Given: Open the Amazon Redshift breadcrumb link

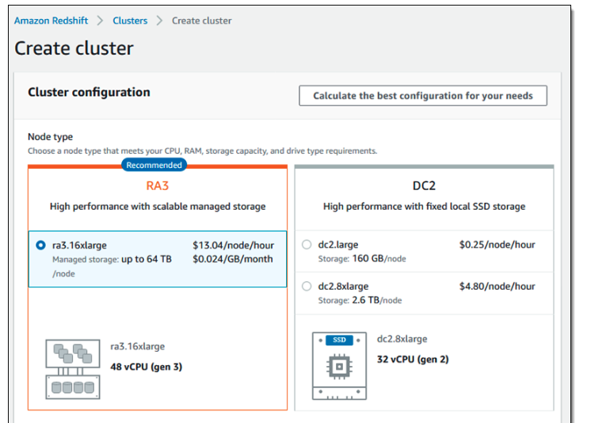Looking at the screenshot, I should [51, 21].
